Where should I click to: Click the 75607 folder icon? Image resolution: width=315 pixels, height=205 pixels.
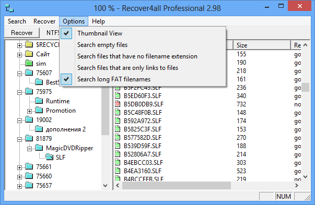click(x=29, y=73)
